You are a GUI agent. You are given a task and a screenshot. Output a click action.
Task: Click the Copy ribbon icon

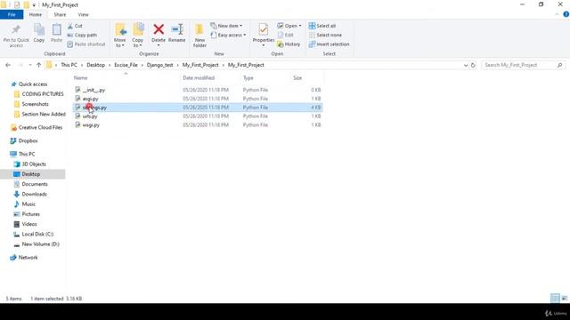[x=39, y=29]
